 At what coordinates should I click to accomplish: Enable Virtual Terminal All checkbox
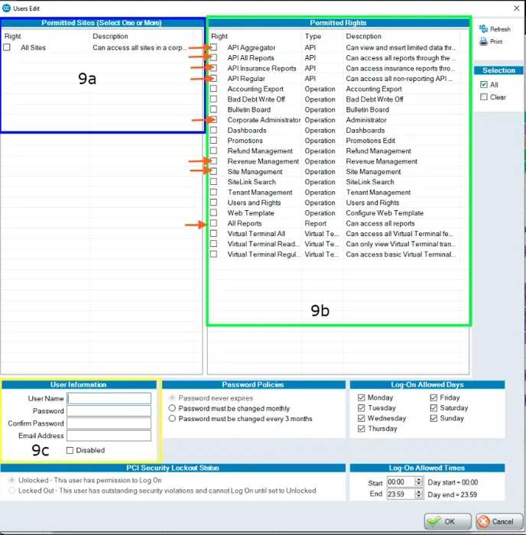(213, 234)
